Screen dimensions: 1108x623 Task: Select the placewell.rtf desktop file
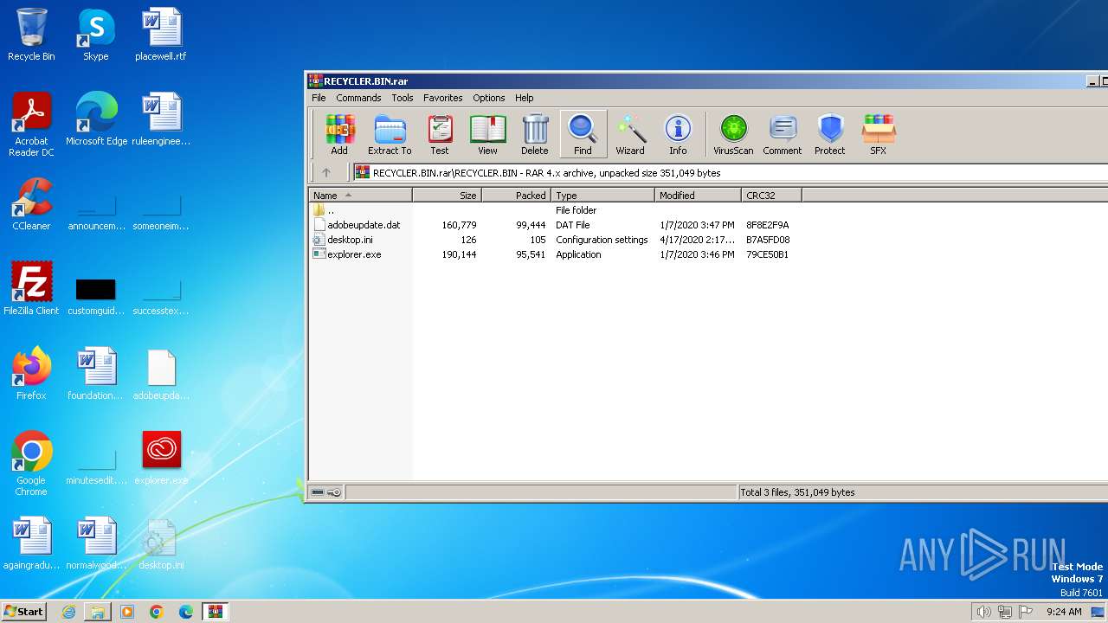(161, 35)
